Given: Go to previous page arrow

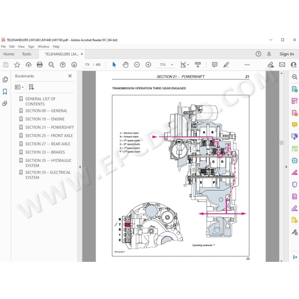Looking at the screenshot, I should point(63,65).
